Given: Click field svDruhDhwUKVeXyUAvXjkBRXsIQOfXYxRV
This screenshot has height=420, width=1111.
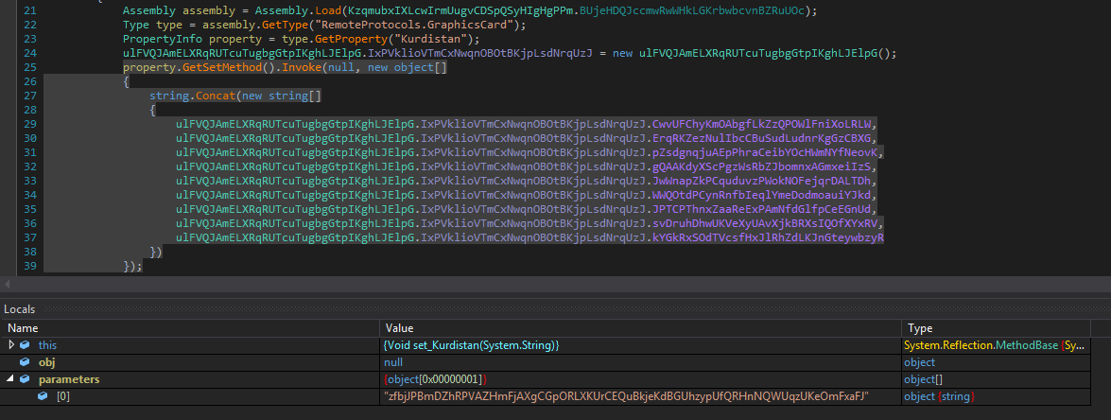Looking at the screenshot, I should (x=765, y=223).
